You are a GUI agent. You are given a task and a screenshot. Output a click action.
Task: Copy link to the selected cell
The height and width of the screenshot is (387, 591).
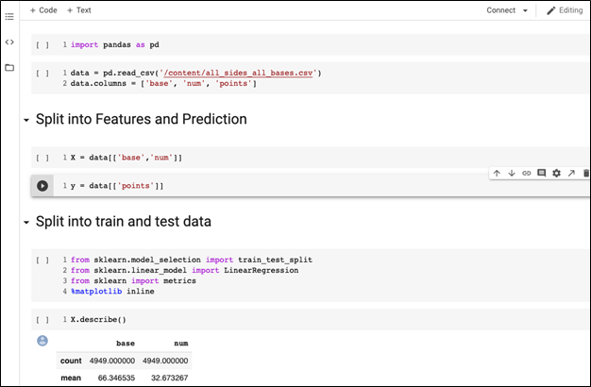tap(526, 173)
